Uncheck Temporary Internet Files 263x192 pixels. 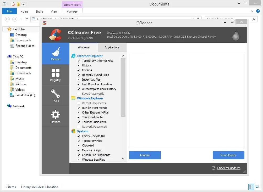(79, 61)
